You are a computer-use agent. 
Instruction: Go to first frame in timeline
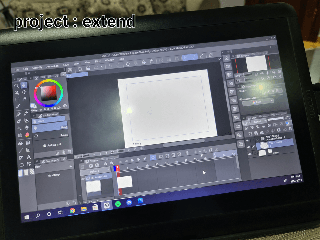(120, 162)
